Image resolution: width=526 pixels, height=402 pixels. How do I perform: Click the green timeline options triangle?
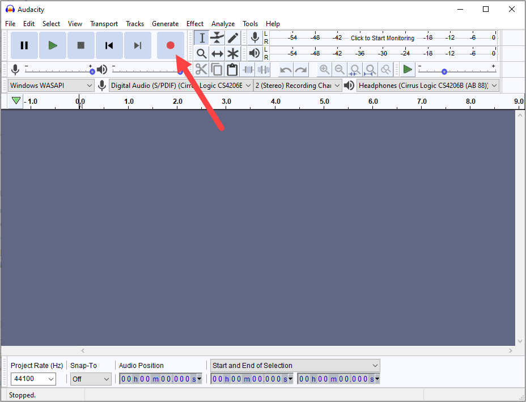(16, 101)
